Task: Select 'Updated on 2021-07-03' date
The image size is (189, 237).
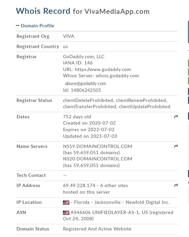Action: [90, 136]
